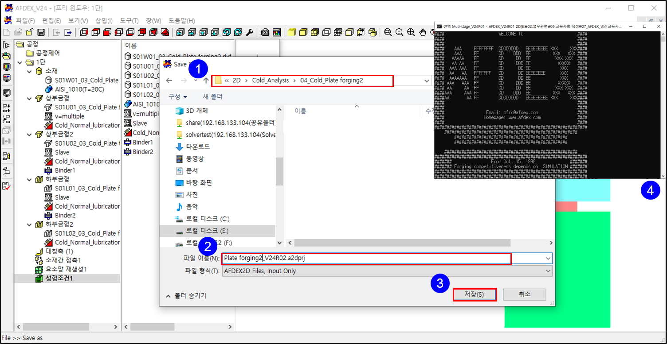Select 다운로드 folder in Save dialog

(x=198, y=147)
